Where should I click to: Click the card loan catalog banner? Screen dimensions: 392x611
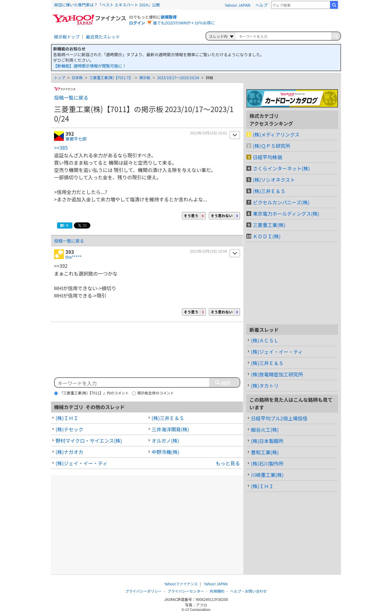tap(292, 98)
